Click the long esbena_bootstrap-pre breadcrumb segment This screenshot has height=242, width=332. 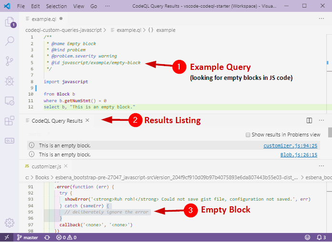[177, 177]
